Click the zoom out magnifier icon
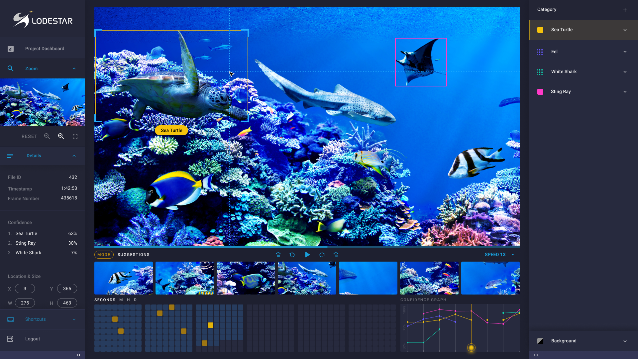 pos(47,136)
